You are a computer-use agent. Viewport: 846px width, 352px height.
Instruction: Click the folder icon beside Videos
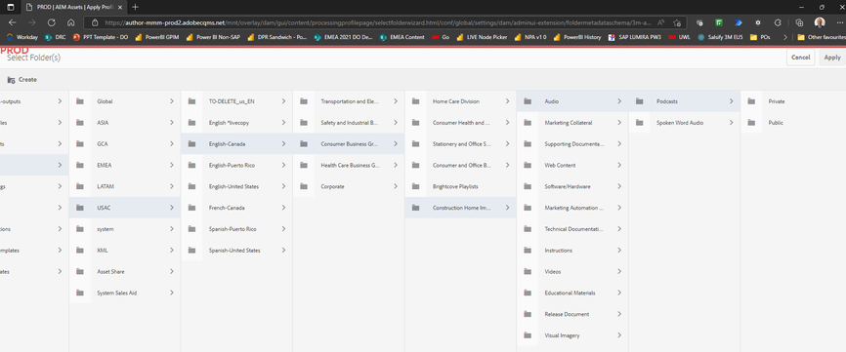tap(528, 272)
